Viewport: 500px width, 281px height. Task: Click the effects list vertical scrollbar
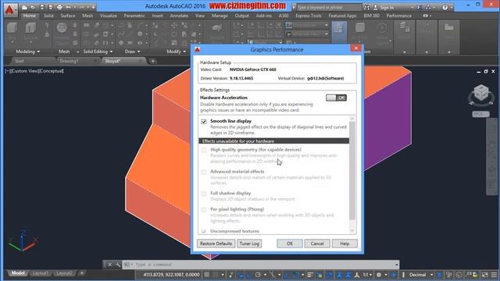352,171
